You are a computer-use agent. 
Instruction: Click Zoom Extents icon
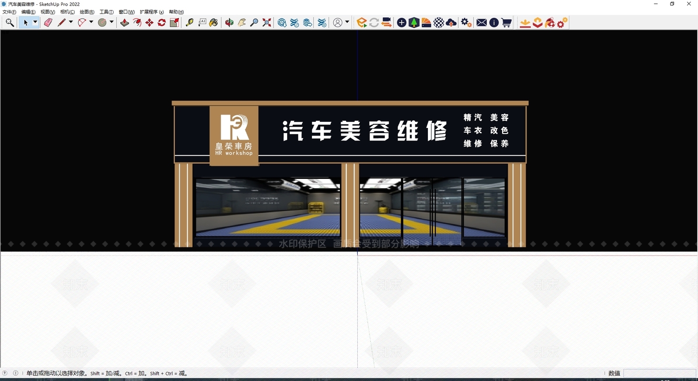click(267, 23)
